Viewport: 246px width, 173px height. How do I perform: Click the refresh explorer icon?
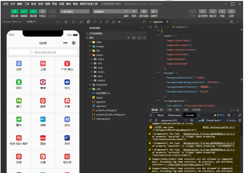click(x=139, y=38)
